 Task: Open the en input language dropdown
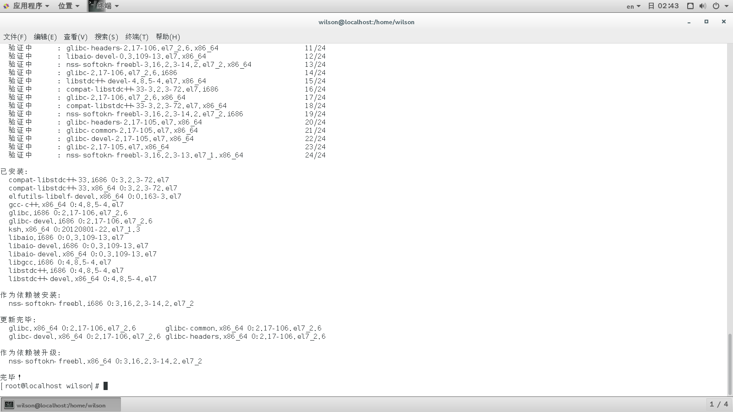[634, 6]
